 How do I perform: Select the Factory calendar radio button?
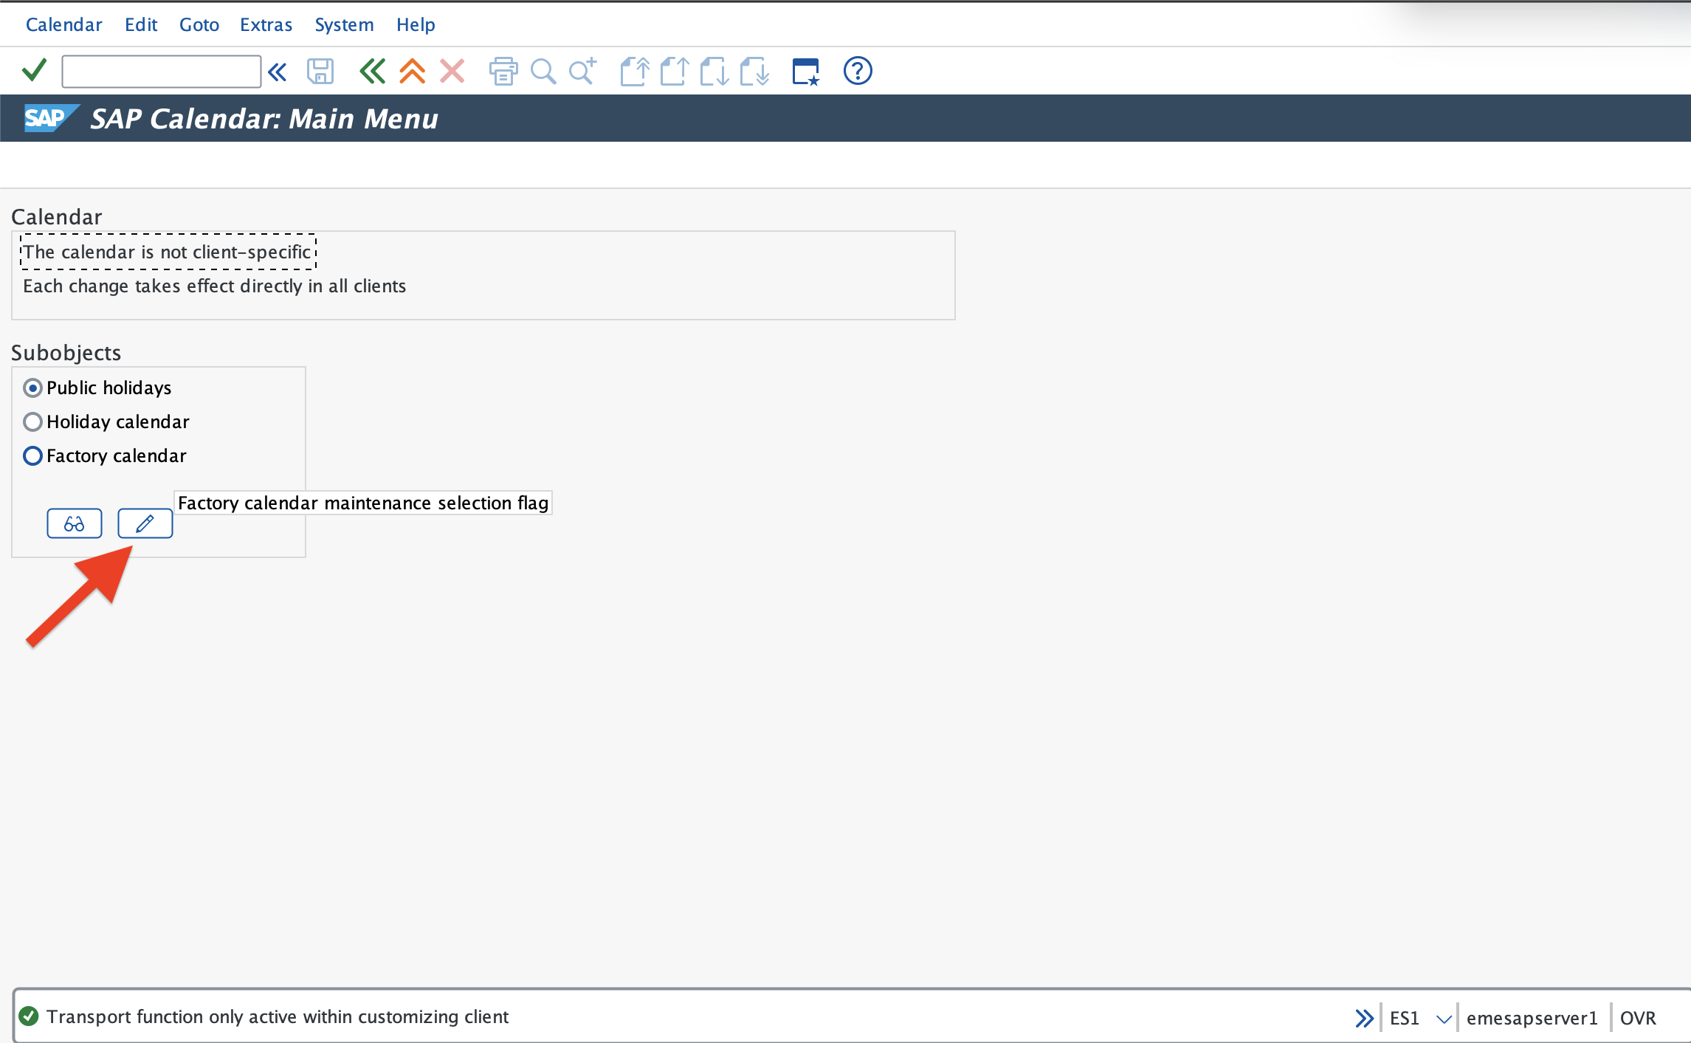click(x=32, y=455)
